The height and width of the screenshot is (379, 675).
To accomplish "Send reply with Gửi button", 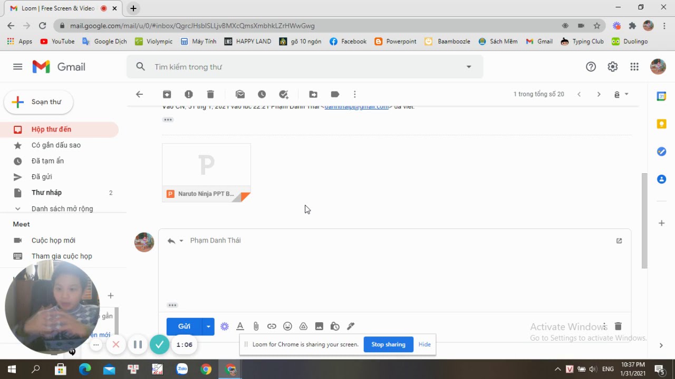I will click(184, 326).
